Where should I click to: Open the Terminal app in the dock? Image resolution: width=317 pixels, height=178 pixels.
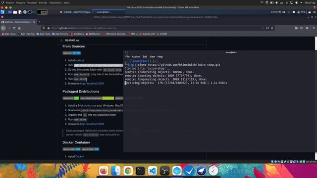click(x=140, y=171)
